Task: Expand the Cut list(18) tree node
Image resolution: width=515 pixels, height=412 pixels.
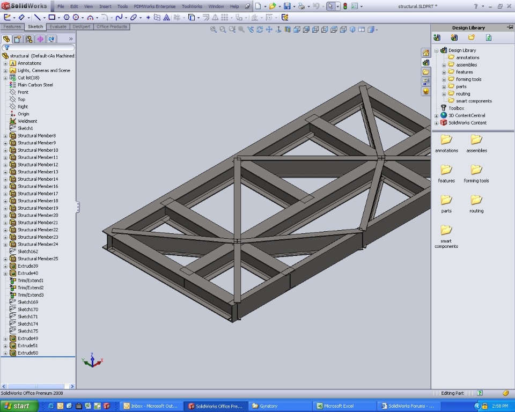Action: click(5, 78)
